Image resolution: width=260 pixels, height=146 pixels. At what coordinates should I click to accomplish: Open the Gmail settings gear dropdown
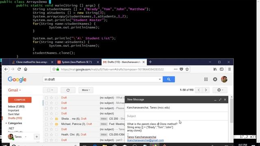click(x=220, y=90)
